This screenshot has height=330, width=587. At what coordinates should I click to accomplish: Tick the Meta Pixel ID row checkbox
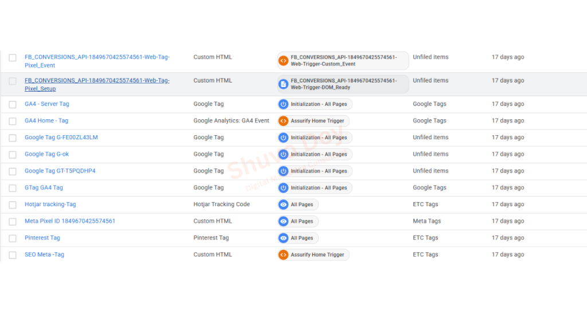coord(13,222)
